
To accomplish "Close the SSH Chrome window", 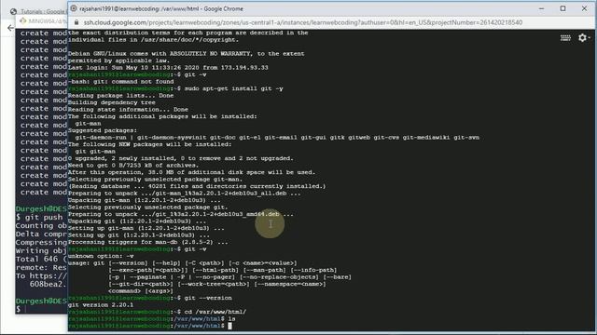I will click(x=584, y=8).
